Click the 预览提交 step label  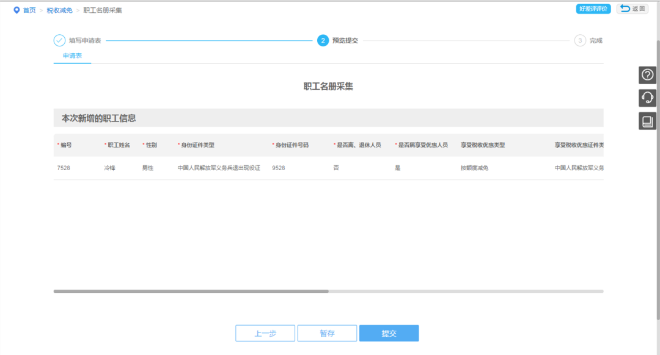click(x=345, y=40)
